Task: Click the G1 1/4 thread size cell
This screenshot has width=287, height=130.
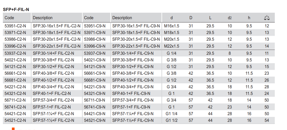Action: pyautogui.click(x=172, y=114)
